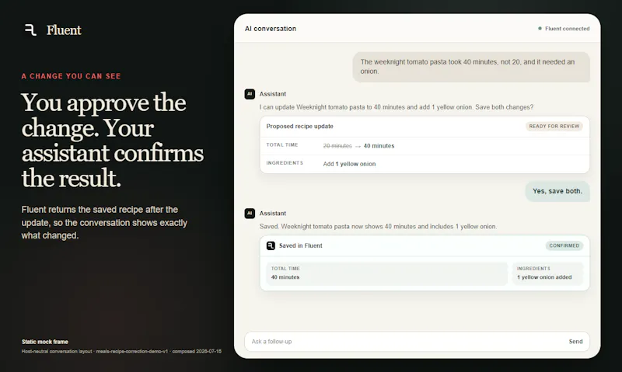The height and width of the screenshot is (372, 622).
Task: Click the Fluent brand name text
Action: 64,30
